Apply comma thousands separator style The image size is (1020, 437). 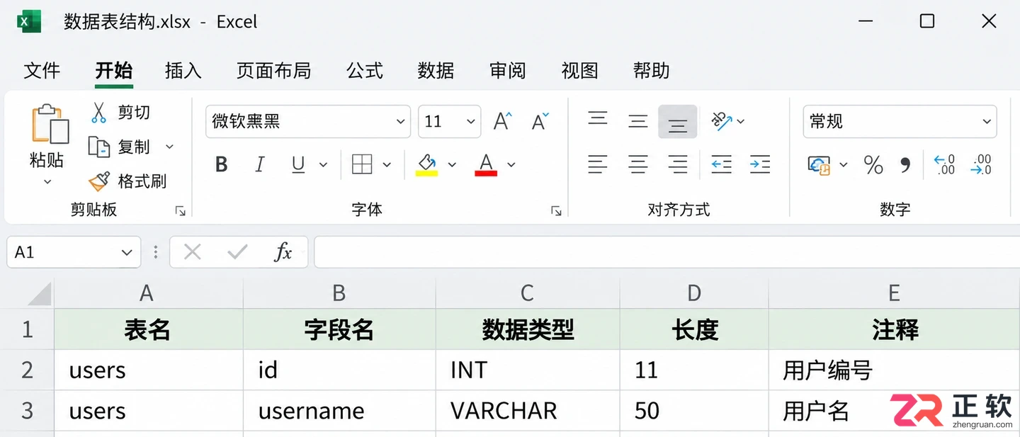[905, 166]
